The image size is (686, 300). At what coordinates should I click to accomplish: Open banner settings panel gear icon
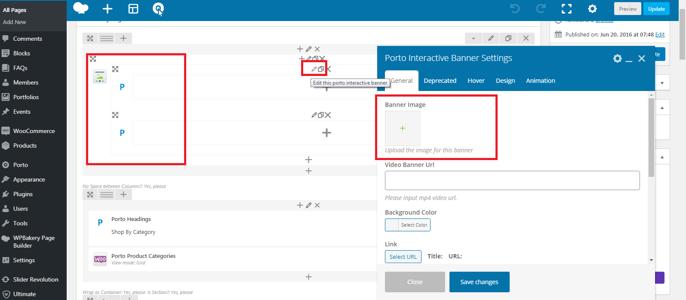(618, 58)
